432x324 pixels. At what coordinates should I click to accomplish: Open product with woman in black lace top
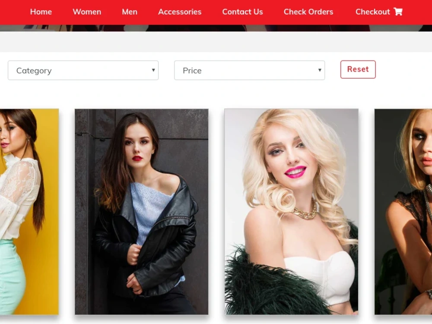click(403, 212)
